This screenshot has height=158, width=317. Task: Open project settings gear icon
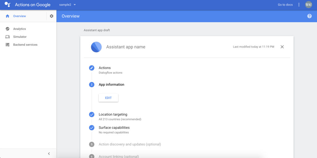click(x=52, y=16)
